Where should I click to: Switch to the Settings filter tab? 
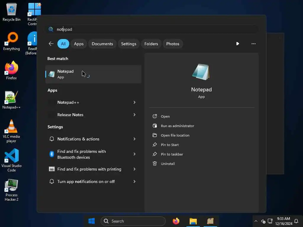(x=128, y=44)
